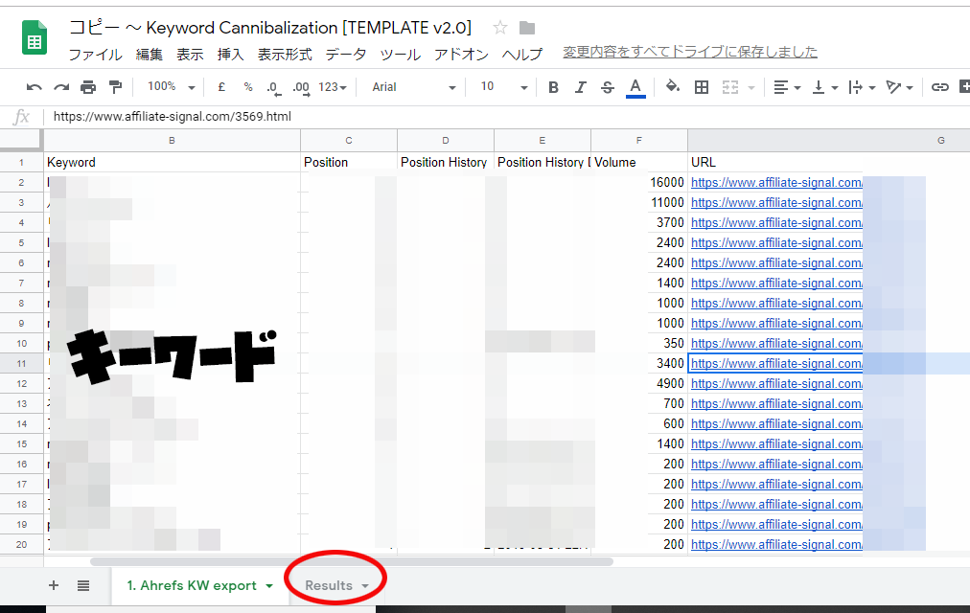Screen dimensions: 970x613
Task: Open the text color picker
Action: [635, 87]
